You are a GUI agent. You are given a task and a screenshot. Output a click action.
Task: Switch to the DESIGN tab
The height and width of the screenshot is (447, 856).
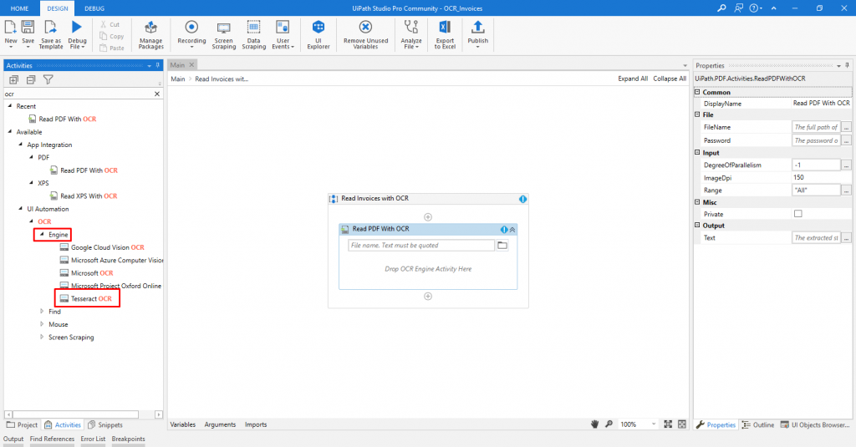point(58,8)
